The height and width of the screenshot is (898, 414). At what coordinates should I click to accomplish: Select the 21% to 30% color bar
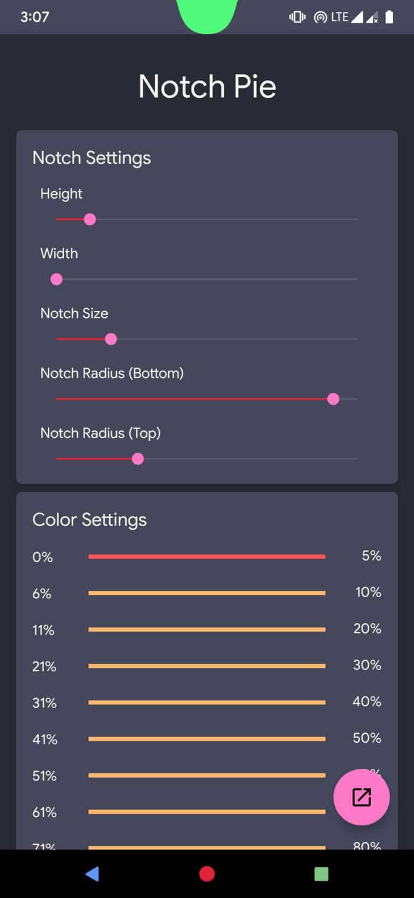(207, 666)
